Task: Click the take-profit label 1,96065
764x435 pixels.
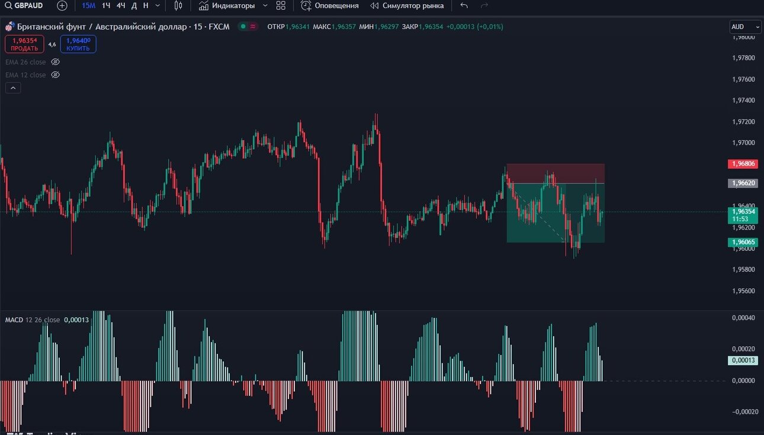Action: coord(743,242)
